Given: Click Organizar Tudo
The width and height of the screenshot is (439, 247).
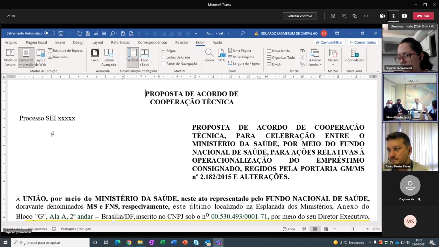Looking at the screenshot, I should 281,58.
